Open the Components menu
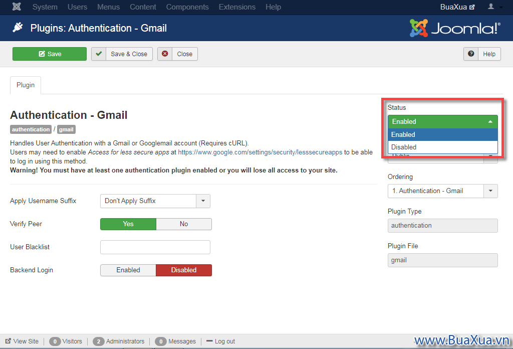The width and height of the screenshot is (513, 349). (187, 7)
